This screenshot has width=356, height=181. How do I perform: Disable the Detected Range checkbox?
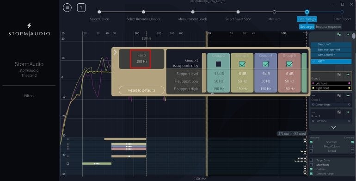(311, 174)
